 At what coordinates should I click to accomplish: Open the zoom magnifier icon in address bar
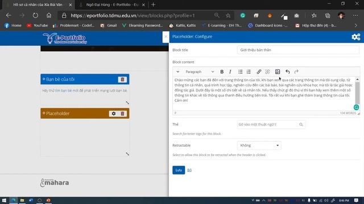[217, 15]
